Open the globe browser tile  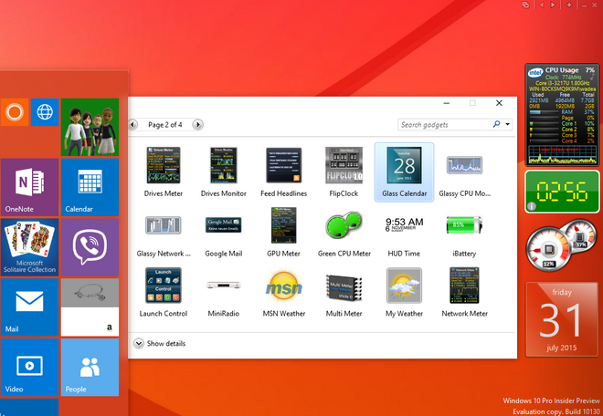pyautogui.click(x=45, y=112)
